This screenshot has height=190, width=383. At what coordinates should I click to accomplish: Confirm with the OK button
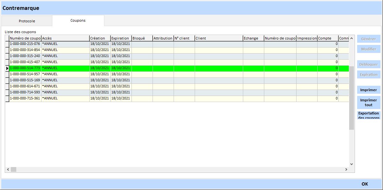point(364,184)
